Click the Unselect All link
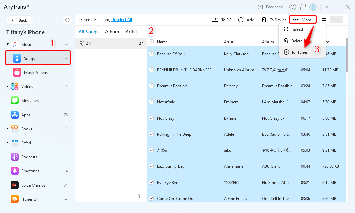This screenshot has width=355, height=213. pos(122,20)
